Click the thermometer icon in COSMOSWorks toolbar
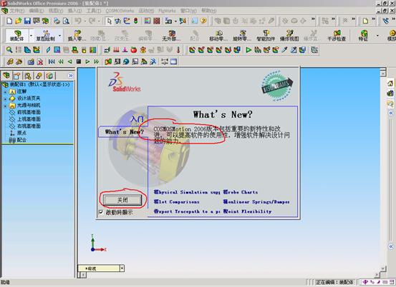Screen dimensions: 396x287 pyautogui.click(x=178, y=50)
